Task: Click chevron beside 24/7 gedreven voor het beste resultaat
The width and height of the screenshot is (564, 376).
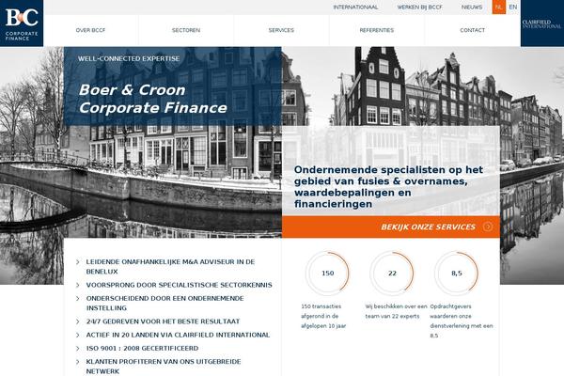Action: click(x=78, y=321)
